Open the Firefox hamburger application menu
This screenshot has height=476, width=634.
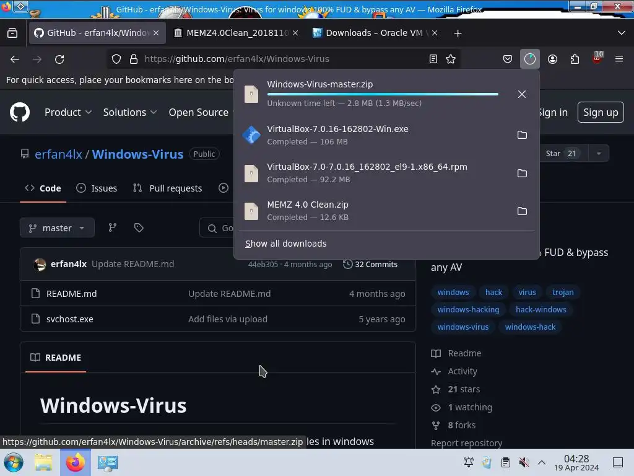[619, 59]
